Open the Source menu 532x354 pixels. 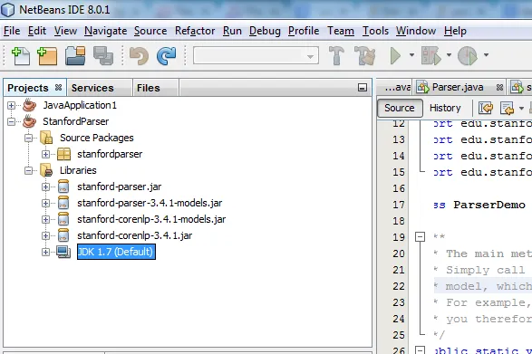click(x=150, y=31)
